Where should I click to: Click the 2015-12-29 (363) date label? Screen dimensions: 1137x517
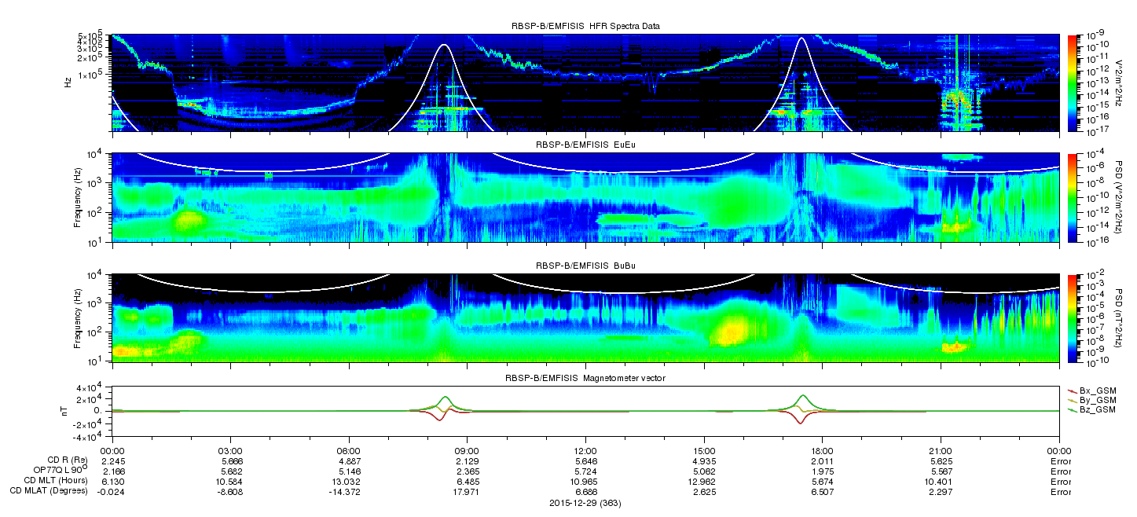pos(585,503)
